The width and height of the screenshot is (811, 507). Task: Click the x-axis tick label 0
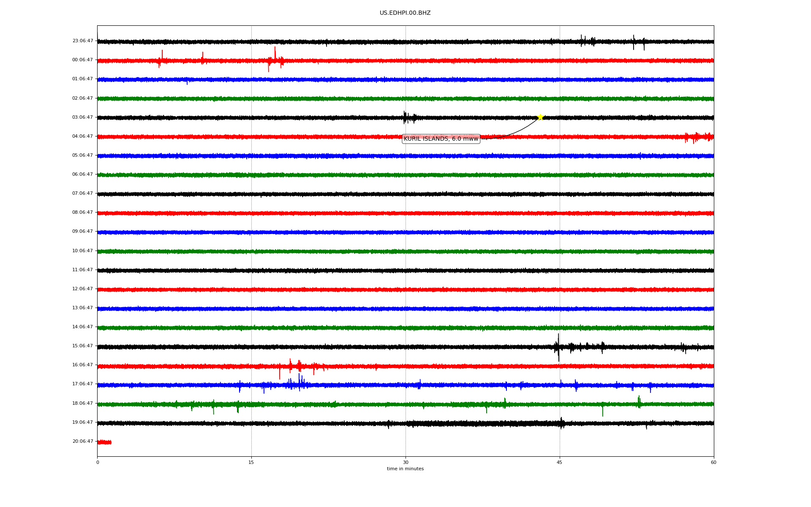click(x=98, y=463)
